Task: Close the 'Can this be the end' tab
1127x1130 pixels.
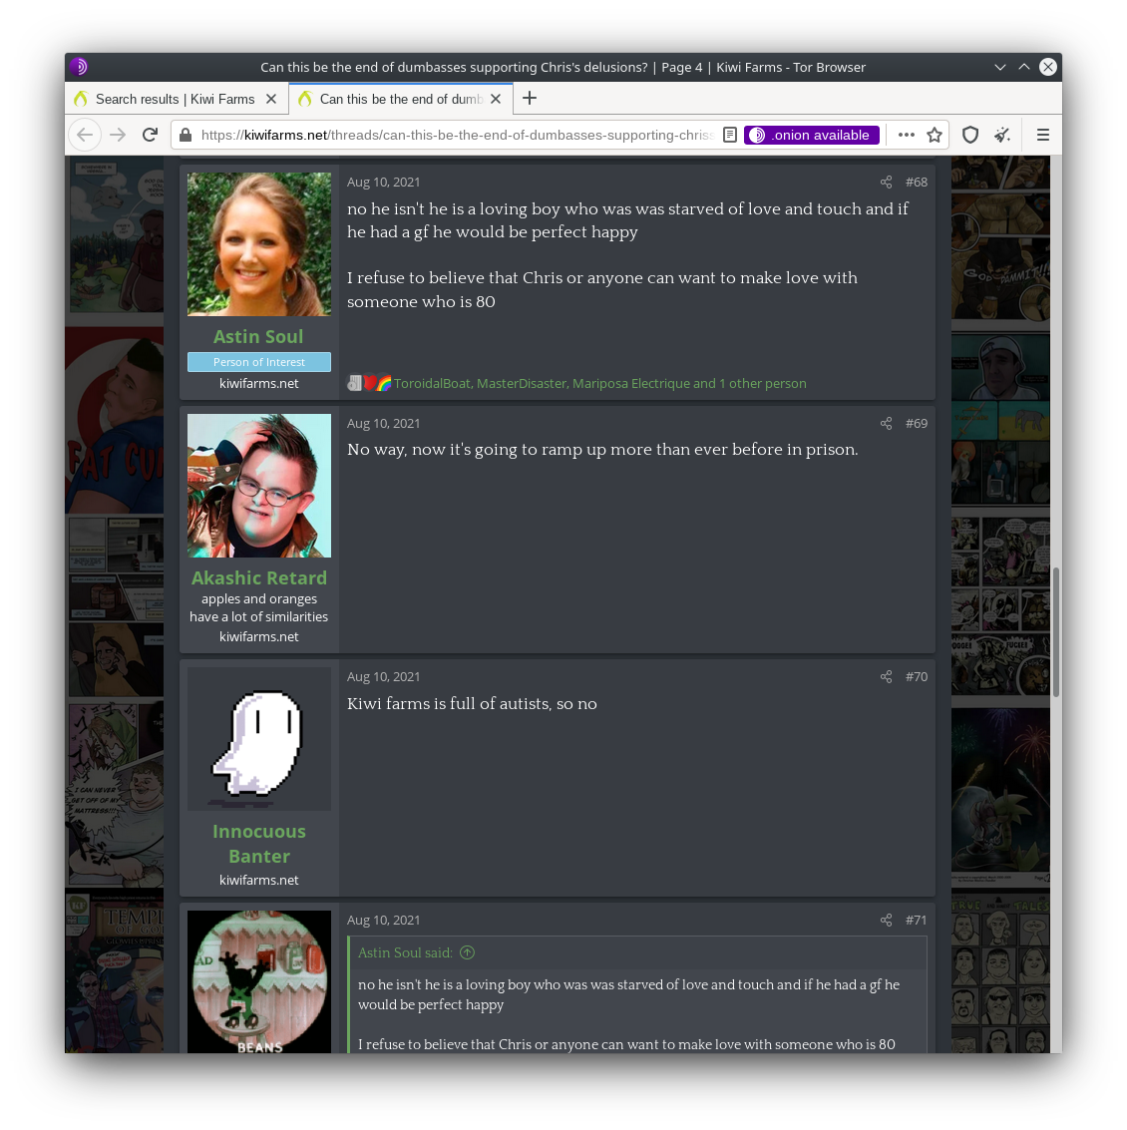Action: click(x=496, y=99)
